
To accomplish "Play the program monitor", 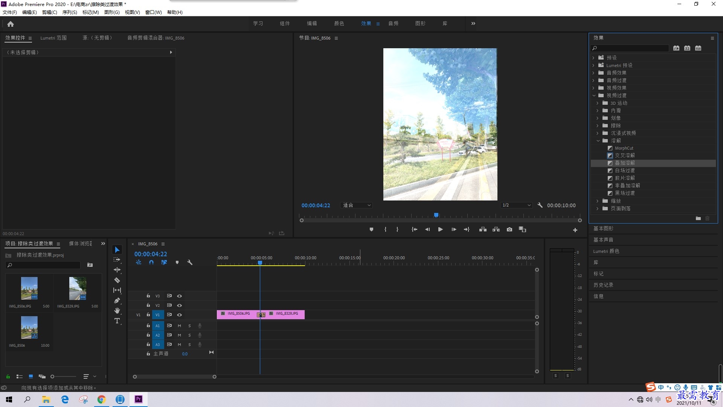I will (440, 230).
